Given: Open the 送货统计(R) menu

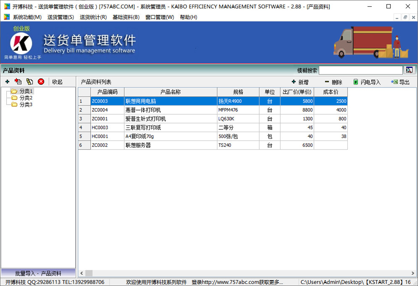Looking at the screenshot, I should tap(93, 17).
